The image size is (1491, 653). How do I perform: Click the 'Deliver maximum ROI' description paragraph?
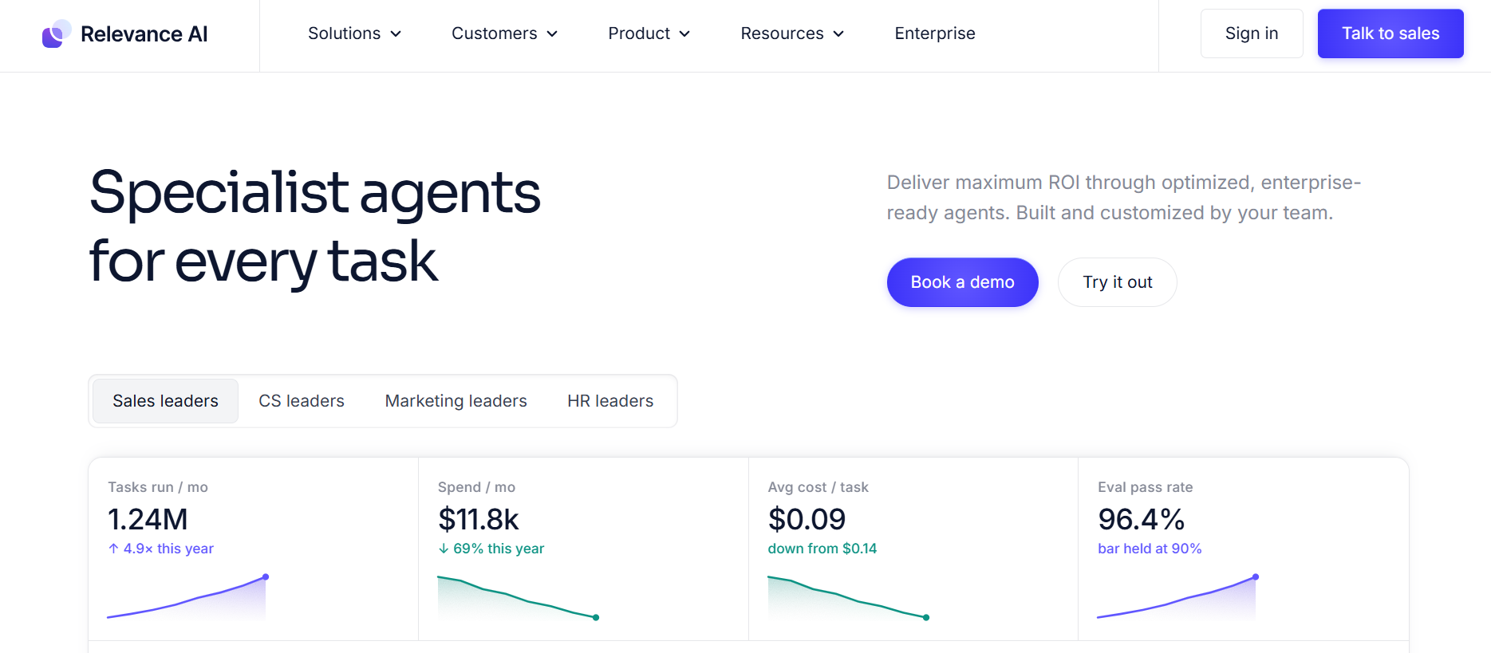tap(1124, 198)
